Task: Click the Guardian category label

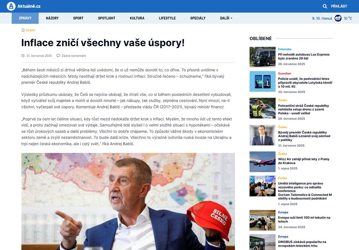Action: 284,73
